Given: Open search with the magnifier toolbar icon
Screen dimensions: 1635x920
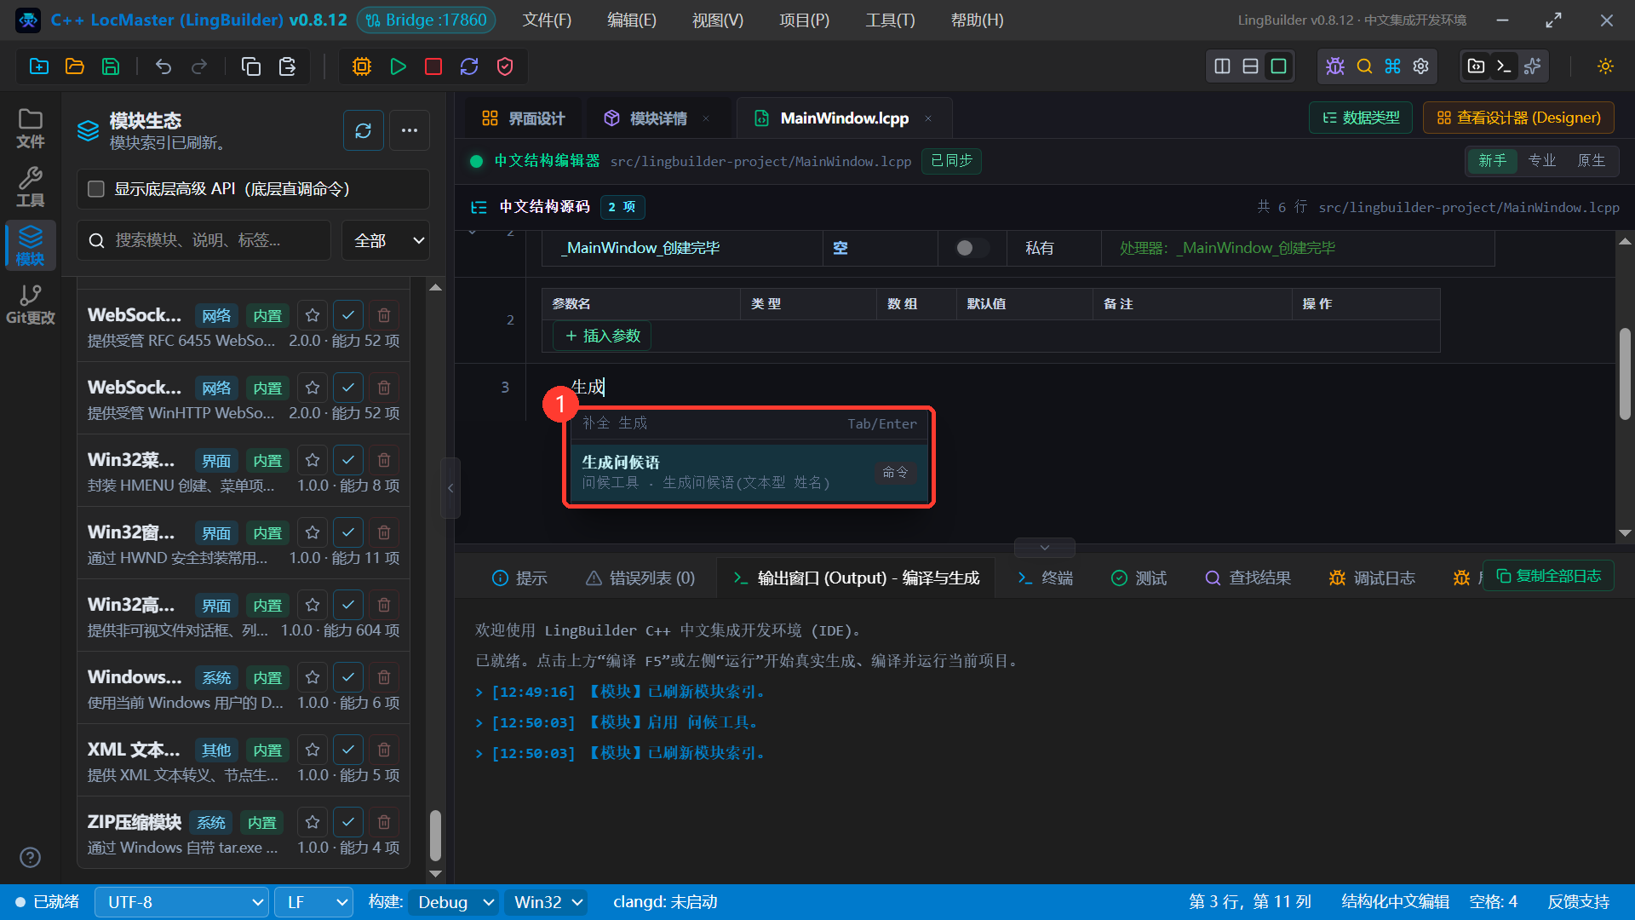Looking at the screenshot, I should coord(1364,66).
